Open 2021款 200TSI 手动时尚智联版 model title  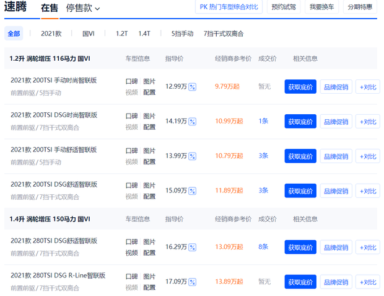coord(53,81)
